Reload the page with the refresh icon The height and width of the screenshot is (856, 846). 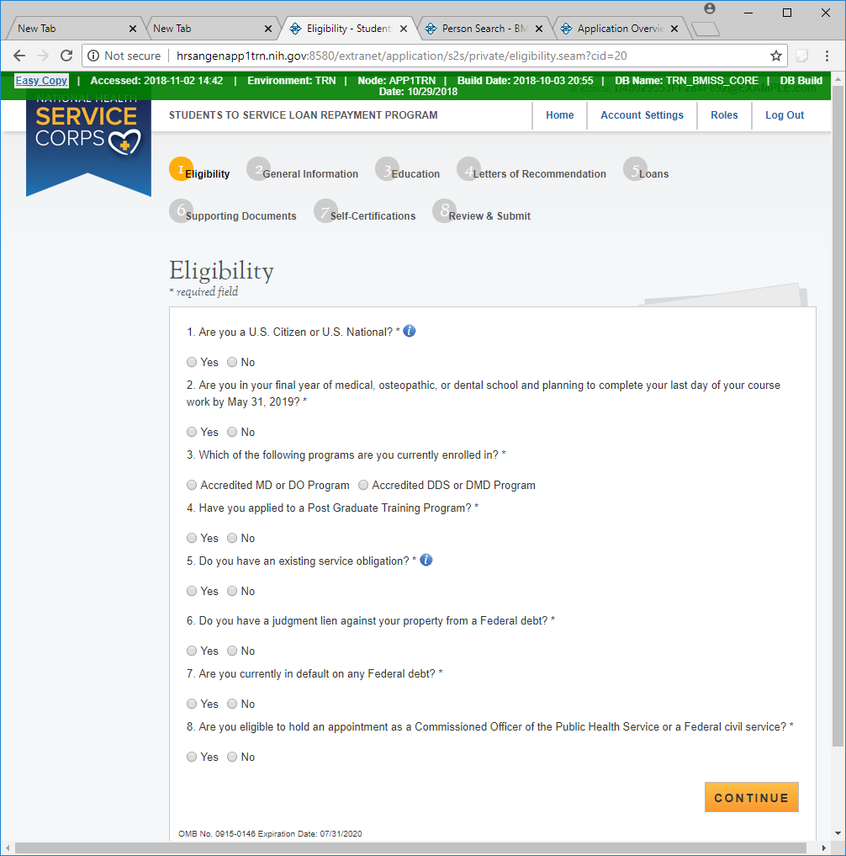(x=66, y=56)
